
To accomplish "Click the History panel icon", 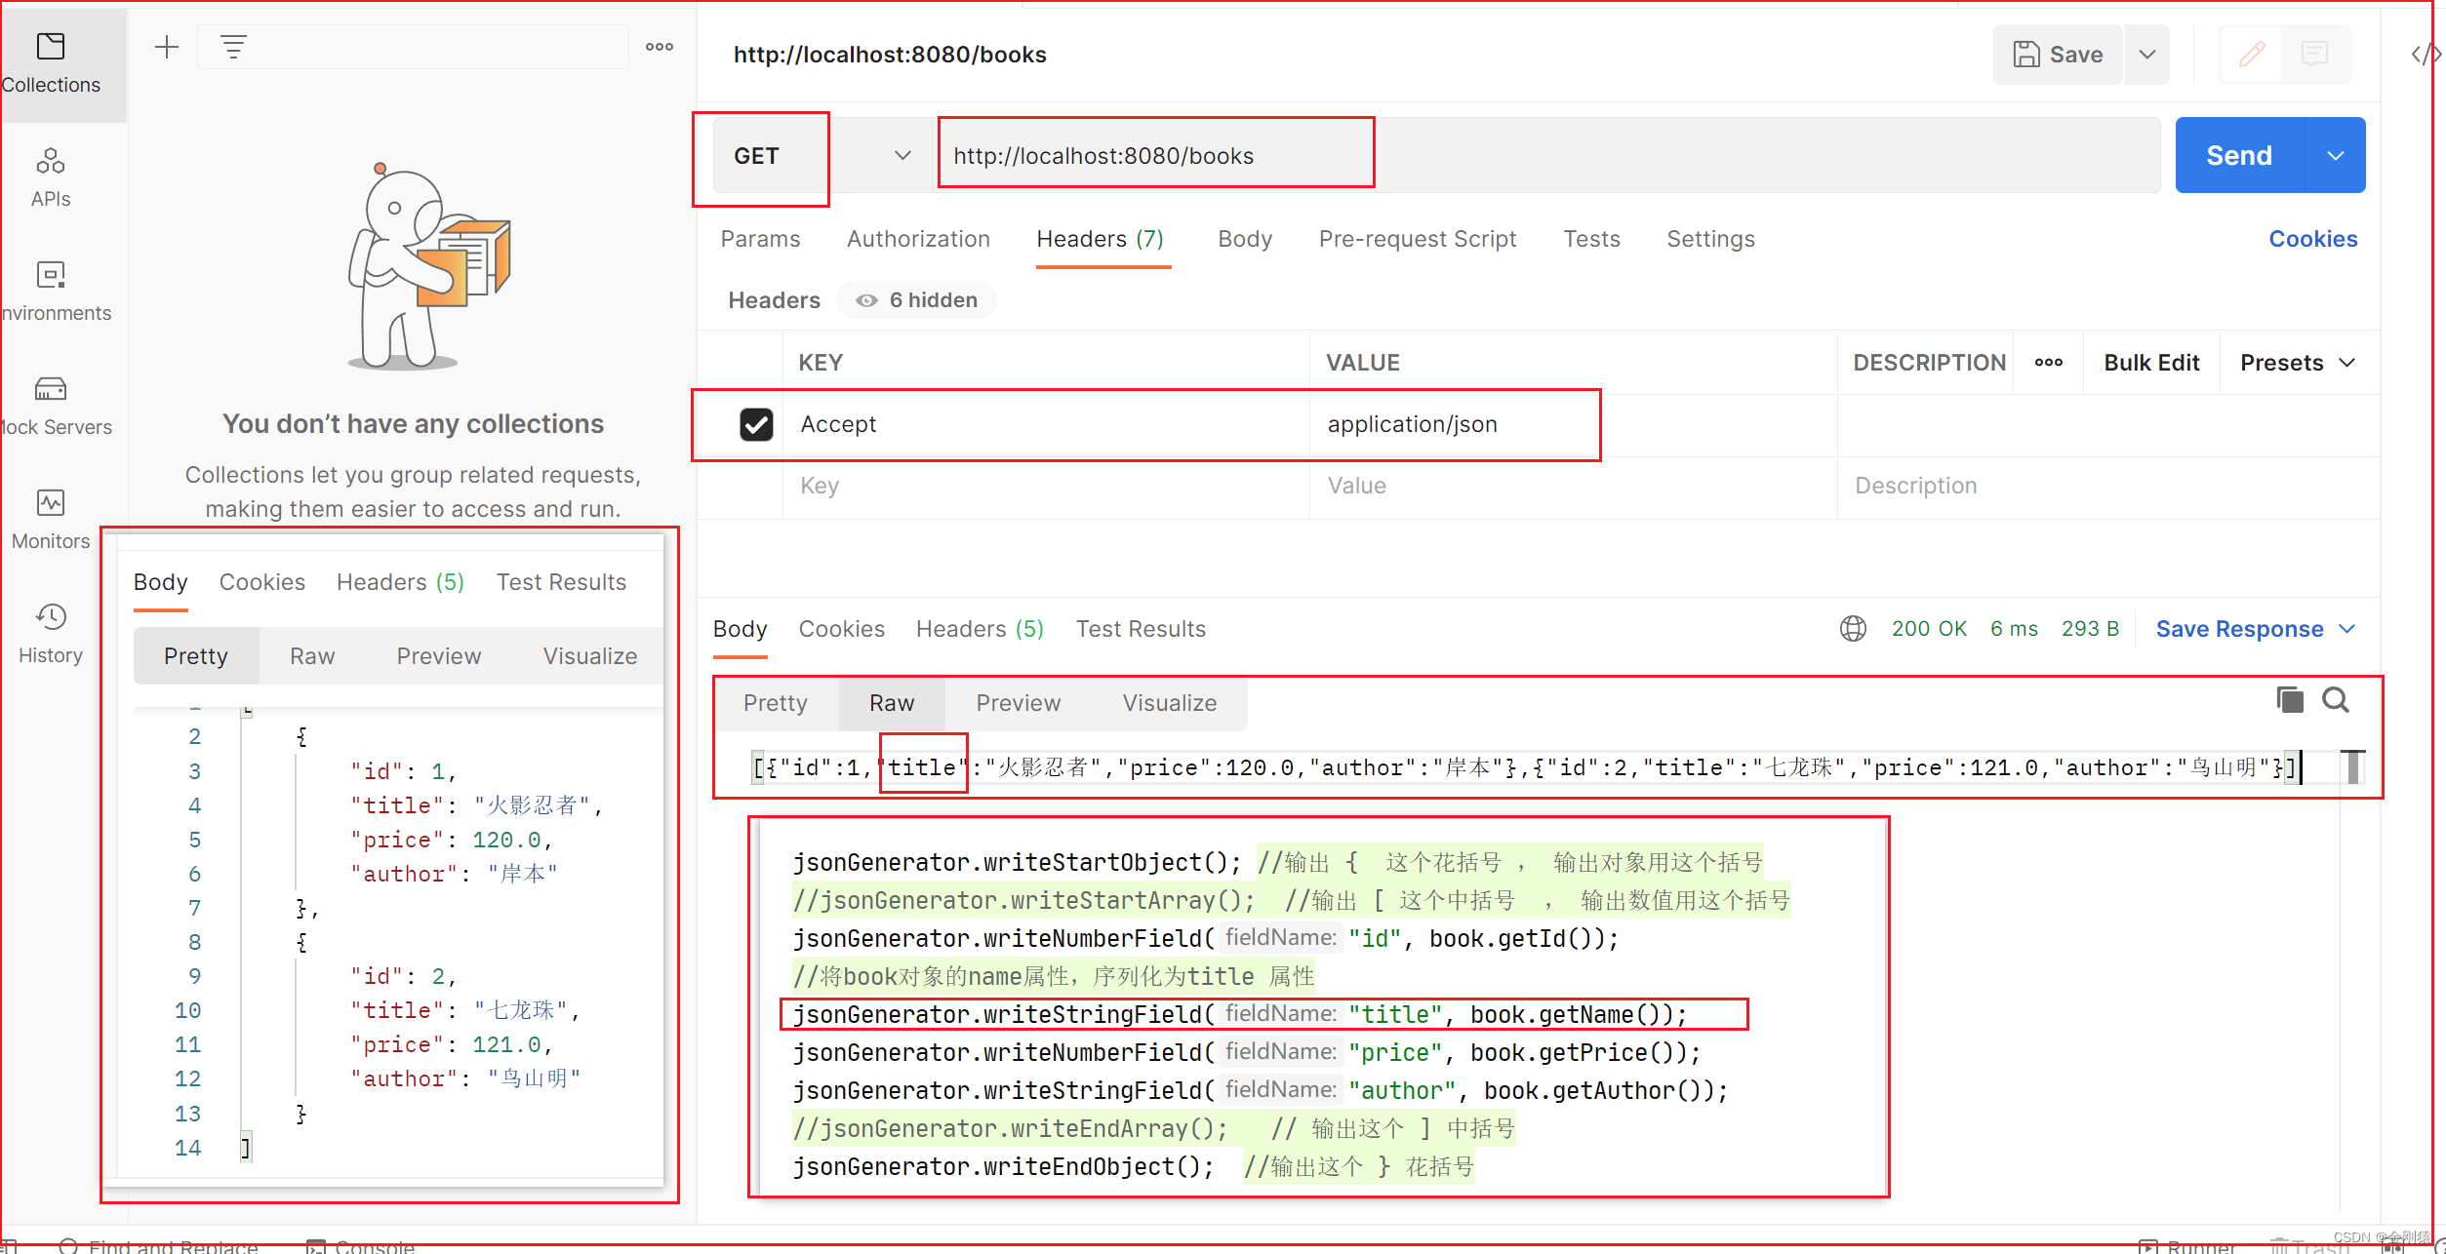I will click(x=50, y=624).
